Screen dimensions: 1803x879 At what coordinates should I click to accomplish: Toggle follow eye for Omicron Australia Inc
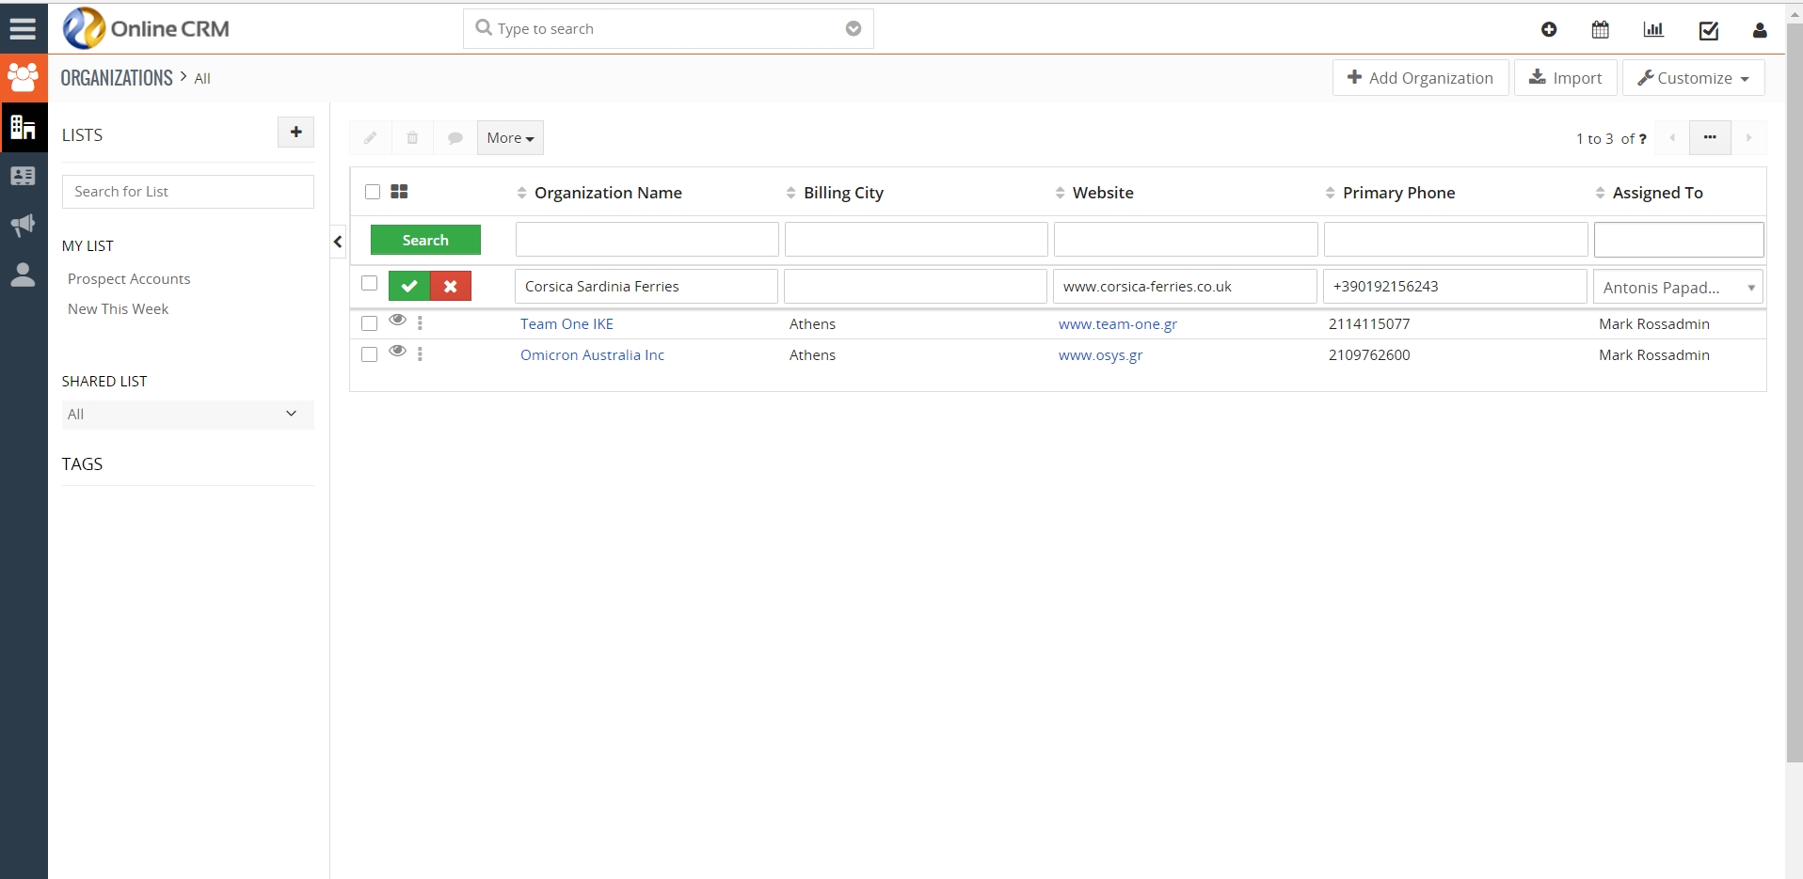(397, 352)
